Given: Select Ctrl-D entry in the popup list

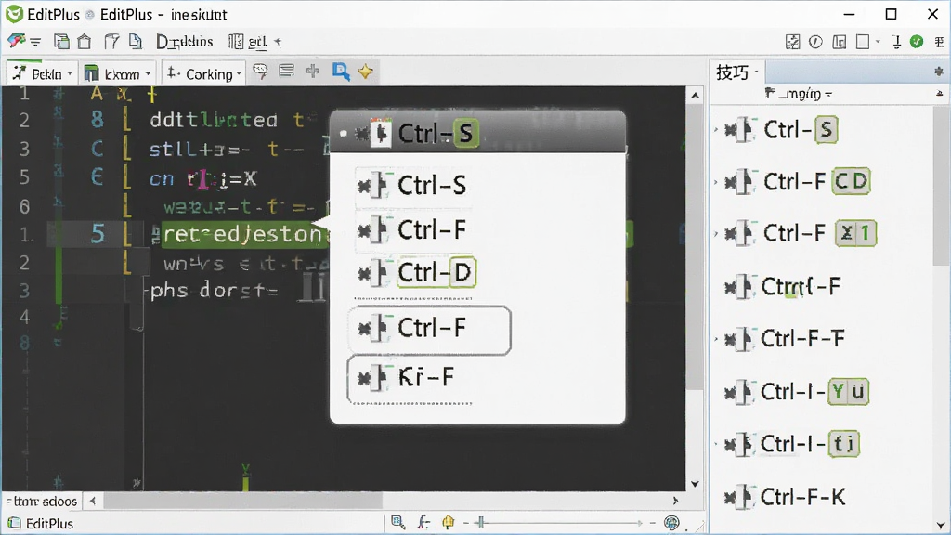Looking at the screenshot, I should click(x=417, y=273).
